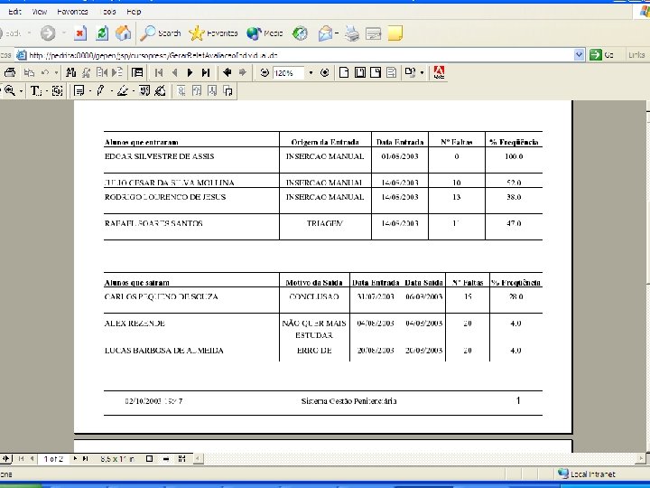Click the IE Search button

click(x=161, y=33)
